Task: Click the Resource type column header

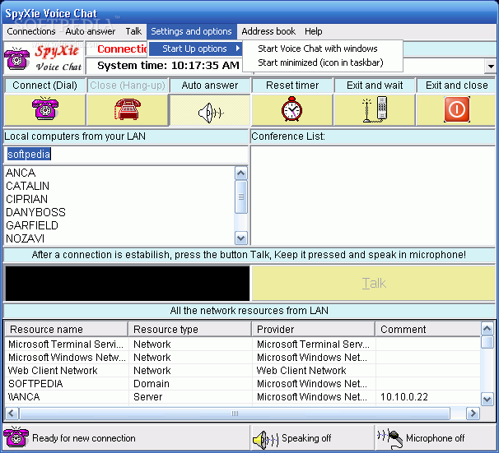Action: coord(190,330)
